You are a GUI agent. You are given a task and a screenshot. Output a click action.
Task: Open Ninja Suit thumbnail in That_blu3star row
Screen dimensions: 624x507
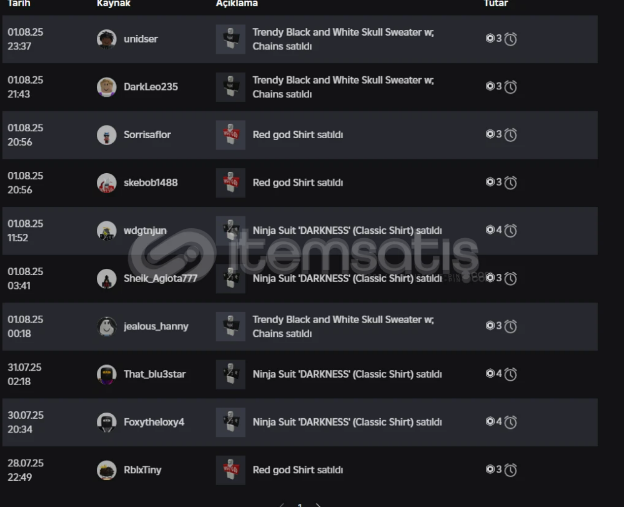tap(231, 374)
